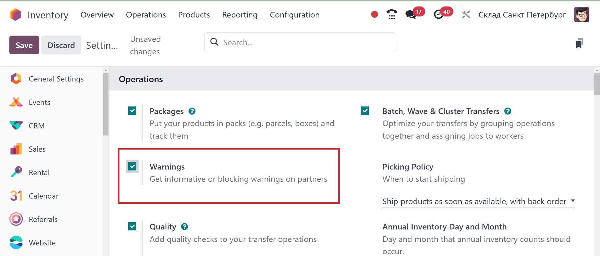Viewport: 600px width, 256px height.
Task: Open the debug tools wrench icon
Action: tap(466, 15)
